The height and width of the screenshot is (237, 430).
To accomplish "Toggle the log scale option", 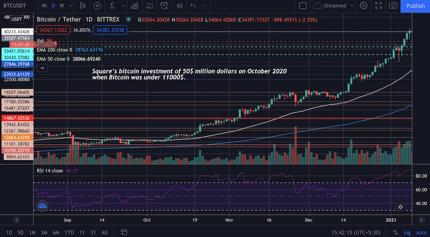I will point(407,233).
